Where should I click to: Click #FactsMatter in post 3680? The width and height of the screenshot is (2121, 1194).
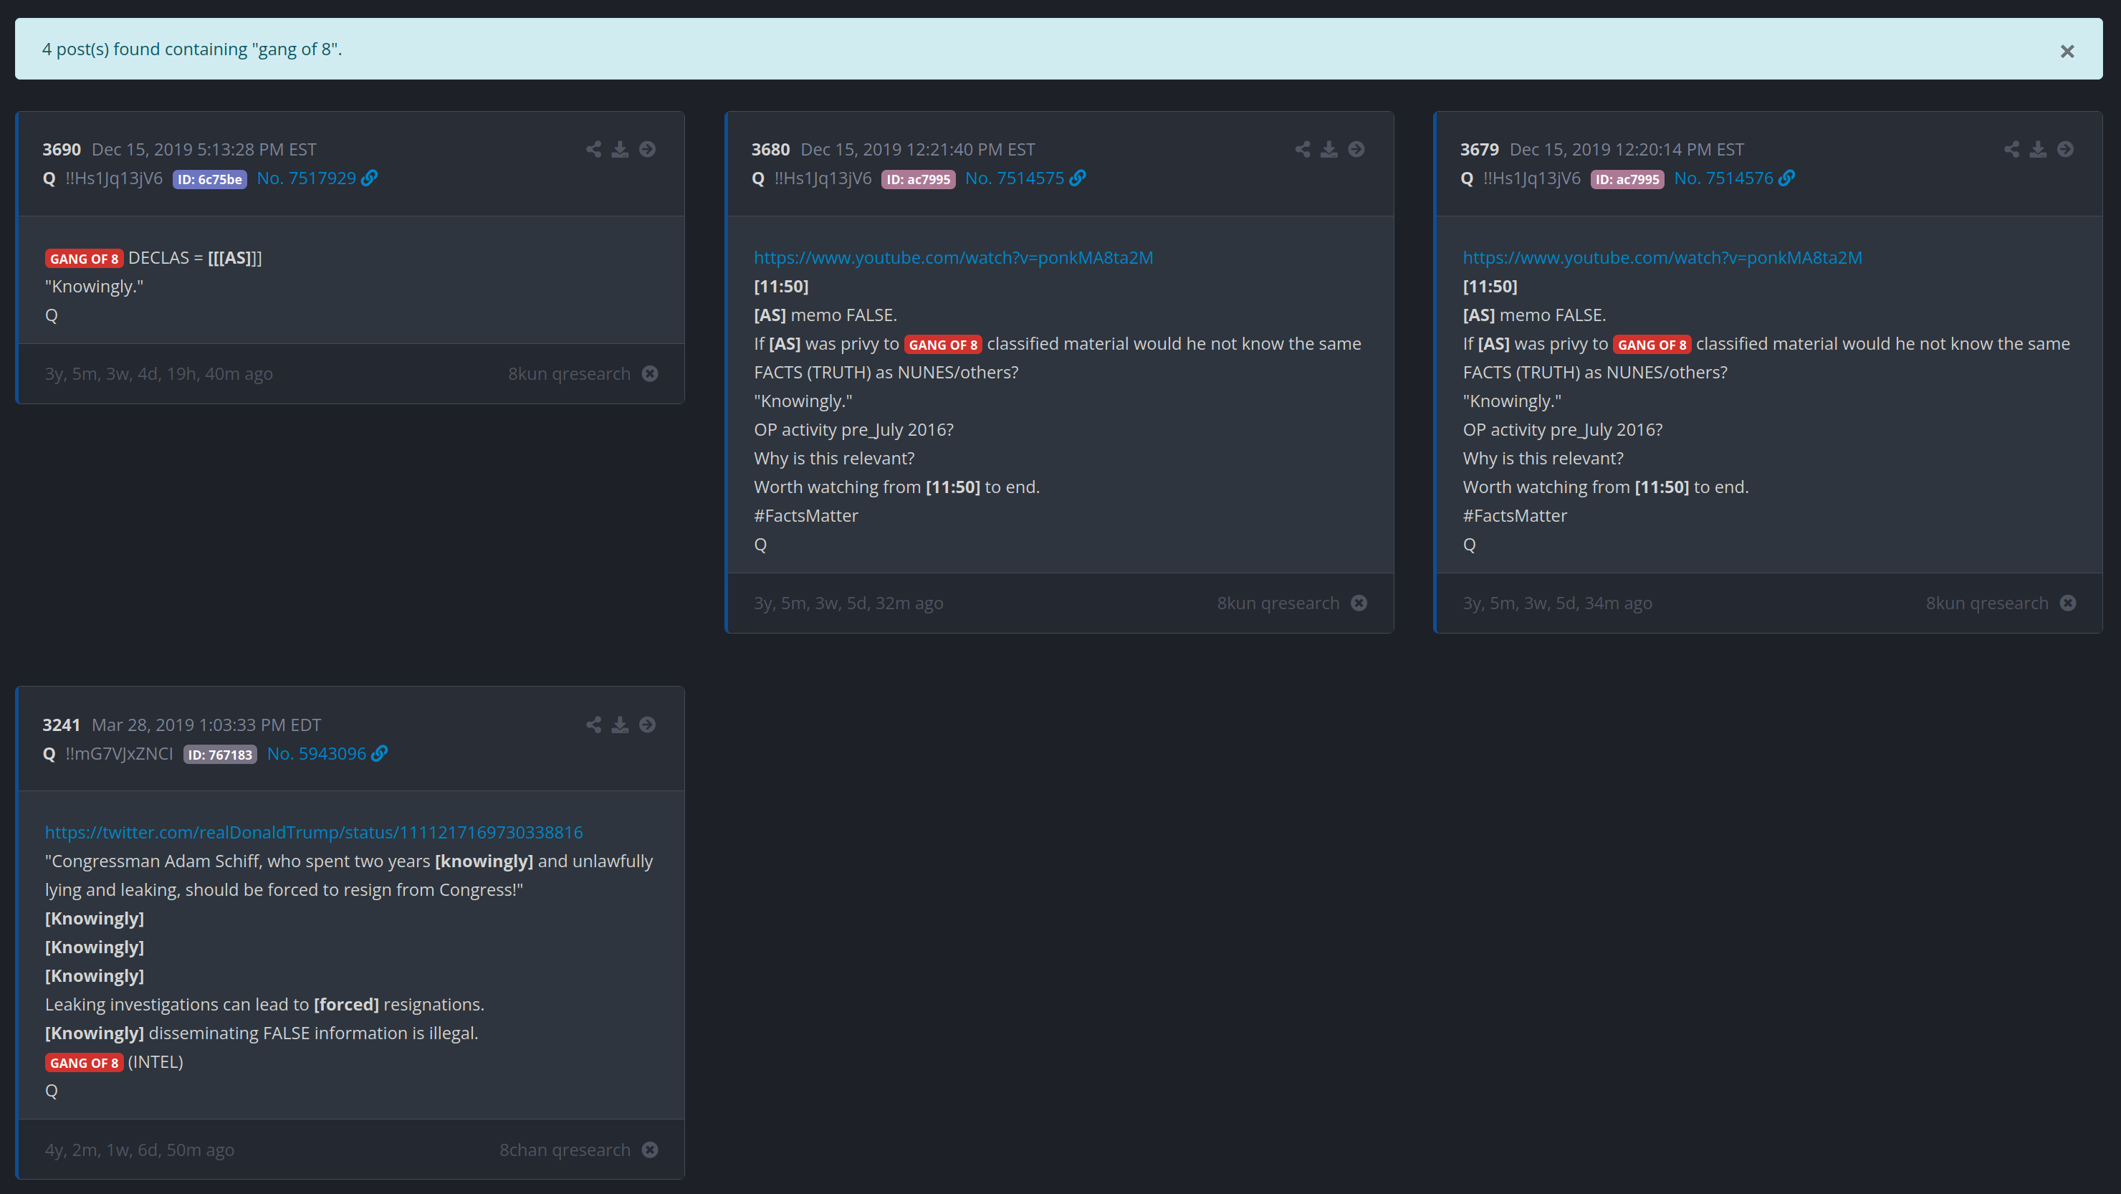coord(806,515)
